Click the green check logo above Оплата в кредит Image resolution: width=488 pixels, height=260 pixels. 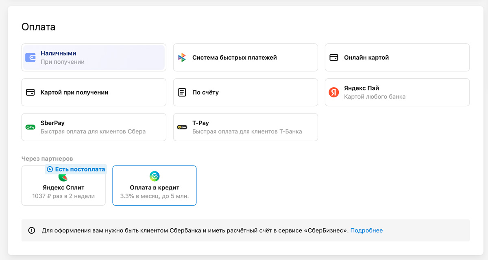tap(155, 176)
